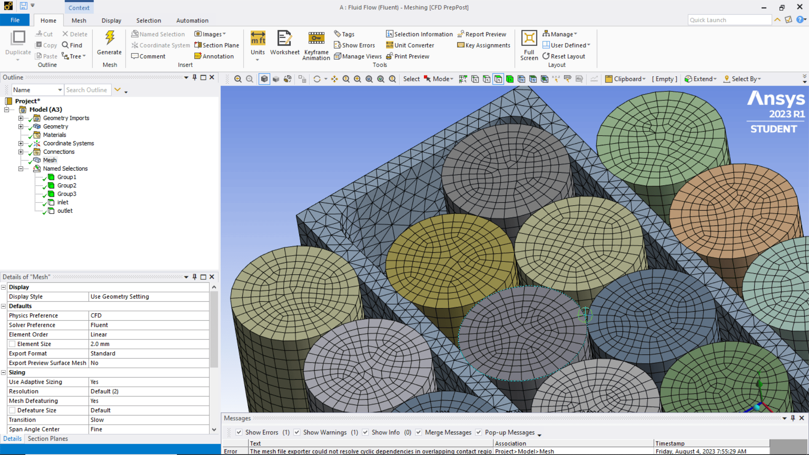Click the Generate Mesh lightning icon
This screenshot has width=809, height=455.
[110, 38]
